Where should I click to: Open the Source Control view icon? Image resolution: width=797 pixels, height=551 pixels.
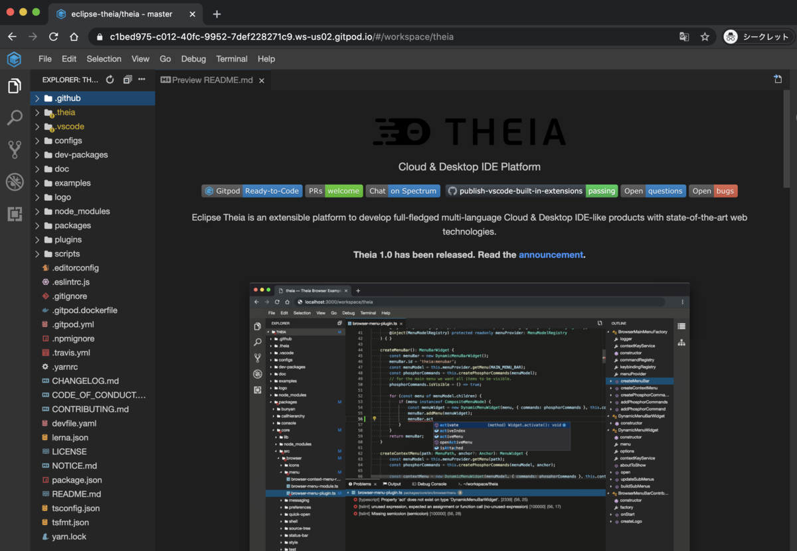coord(15,150)
